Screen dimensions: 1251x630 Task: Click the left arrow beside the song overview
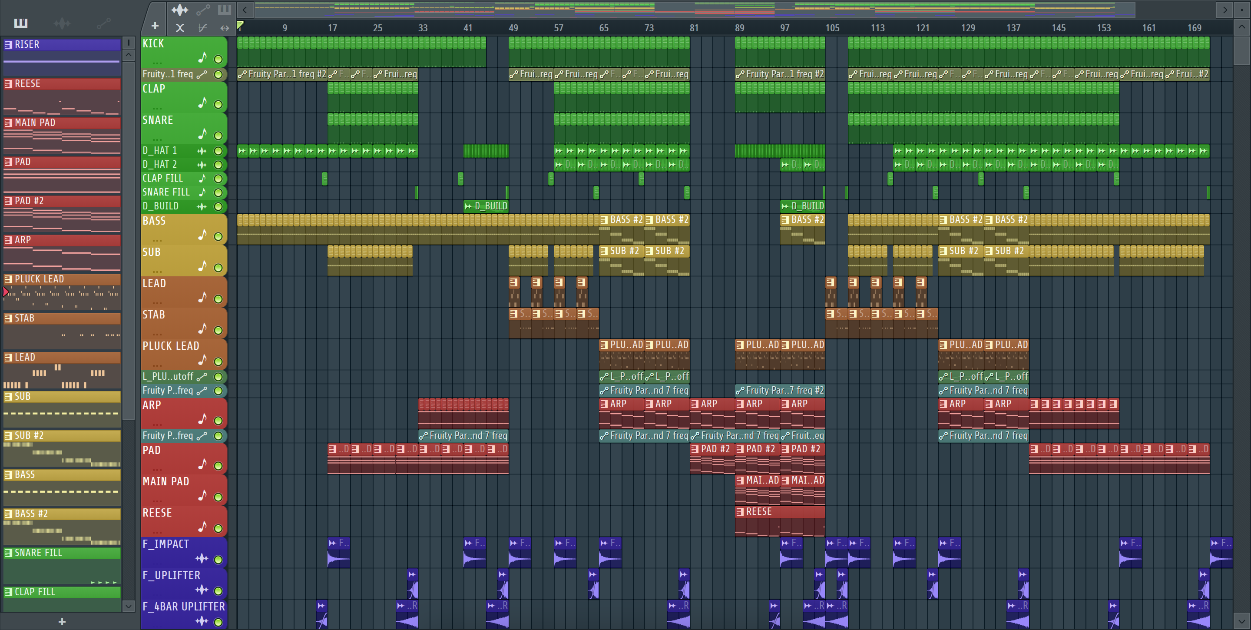coord(245,9)
